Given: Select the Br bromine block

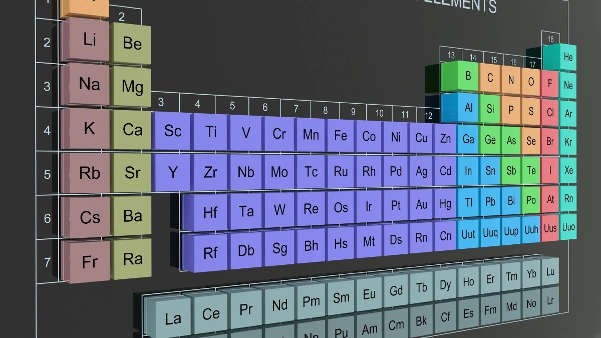Looking at the screenshot, I should coord(550,142).
